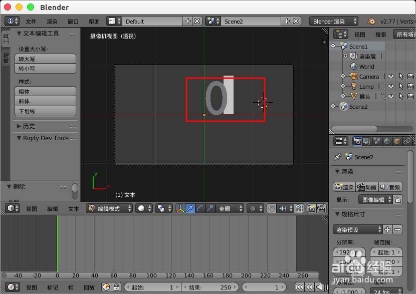
Task: Increase the 1920 resolution stepper
Action: tap(361, 252)
